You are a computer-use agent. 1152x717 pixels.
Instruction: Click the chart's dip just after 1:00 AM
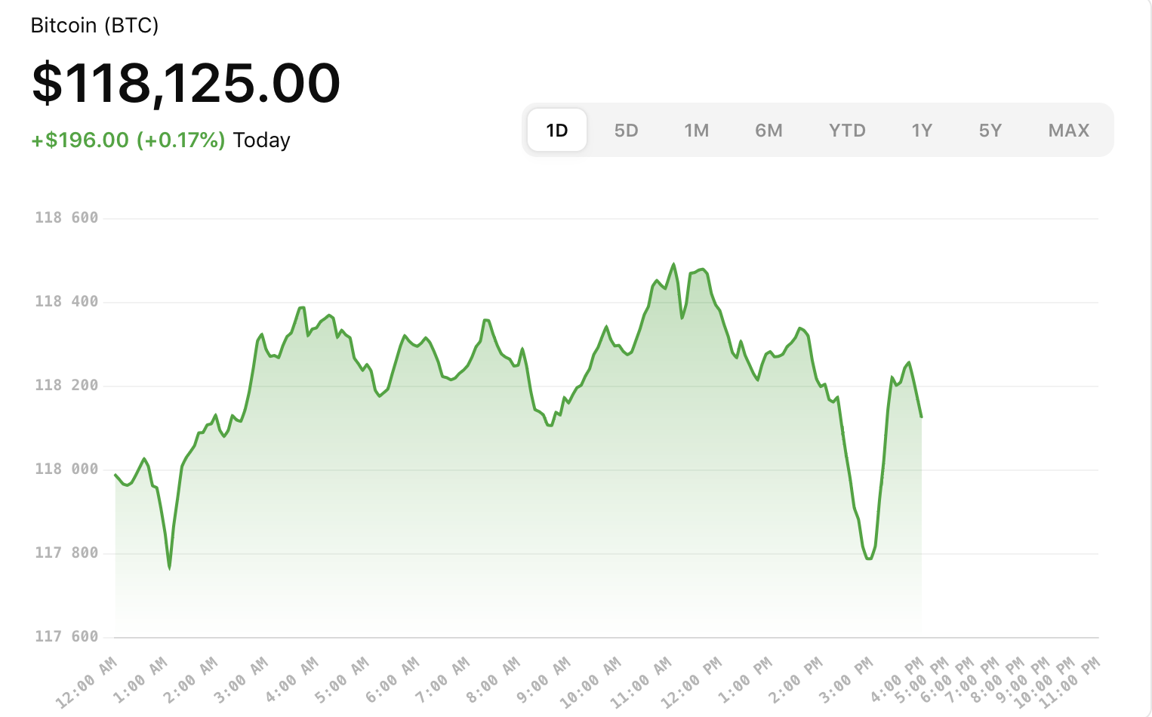point(169,568)
